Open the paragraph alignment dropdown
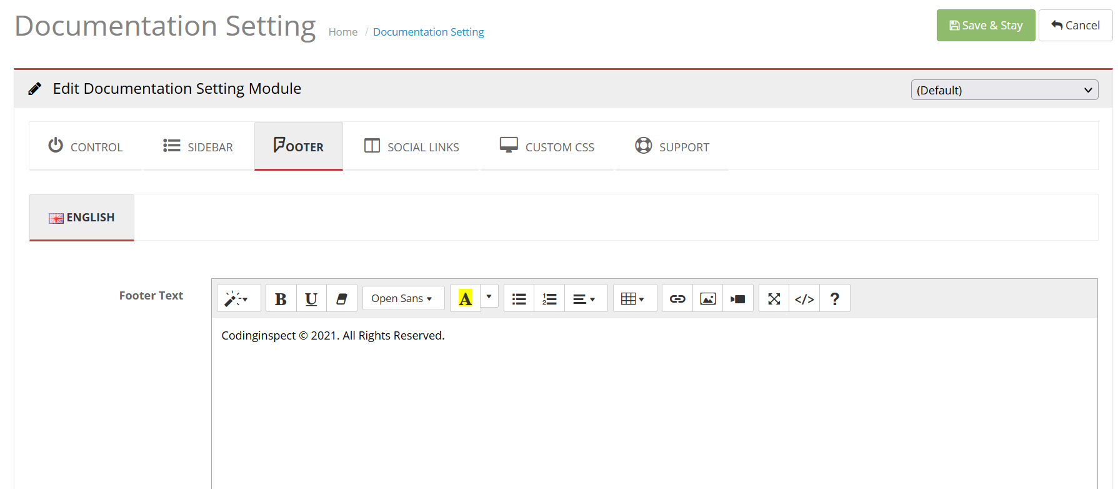 pyautogui.click(x=585, y=299)
